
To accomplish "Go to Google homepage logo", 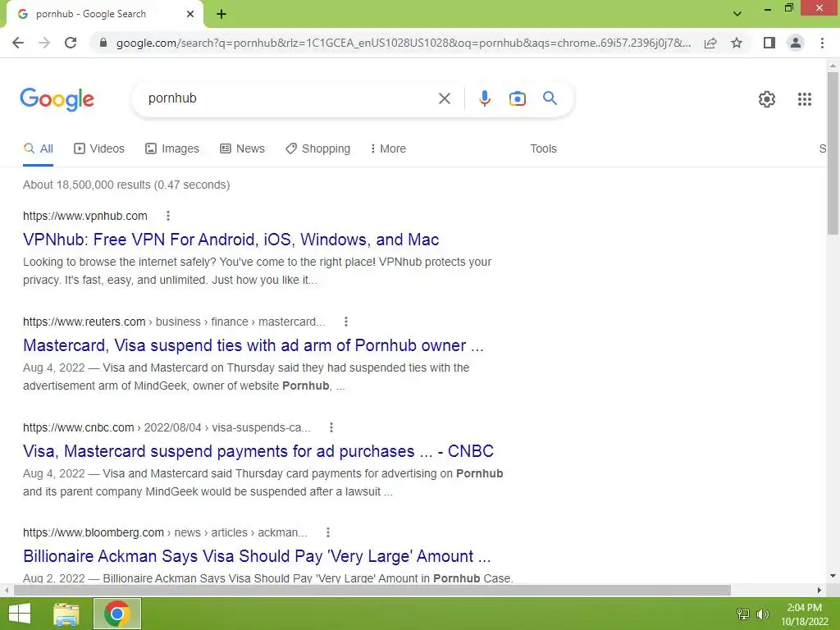I will (x=57, y=99).
